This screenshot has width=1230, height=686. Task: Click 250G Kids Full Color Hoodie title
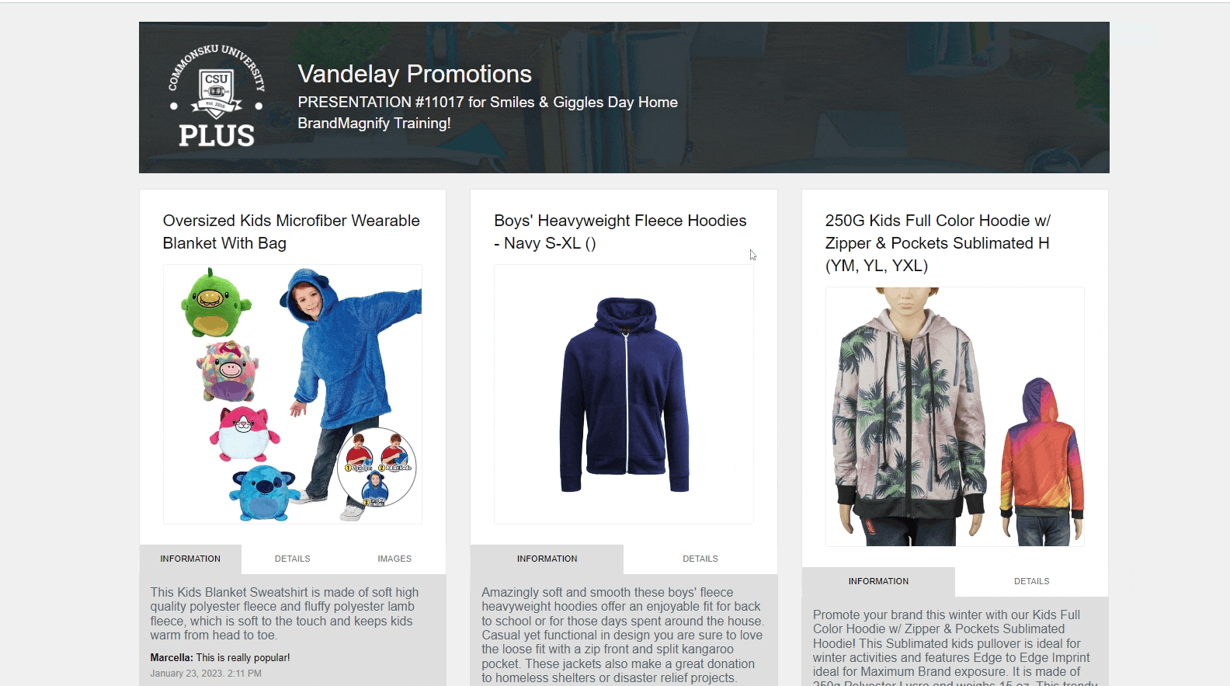[x=938, y=243]
